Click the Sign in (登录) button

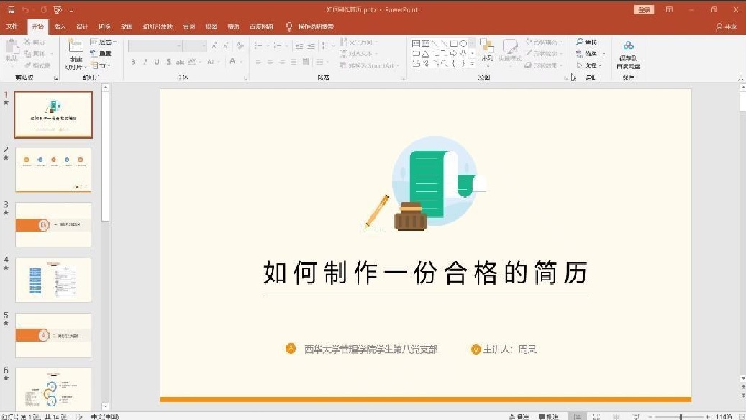pyautogui.click(x=643, y=10)
